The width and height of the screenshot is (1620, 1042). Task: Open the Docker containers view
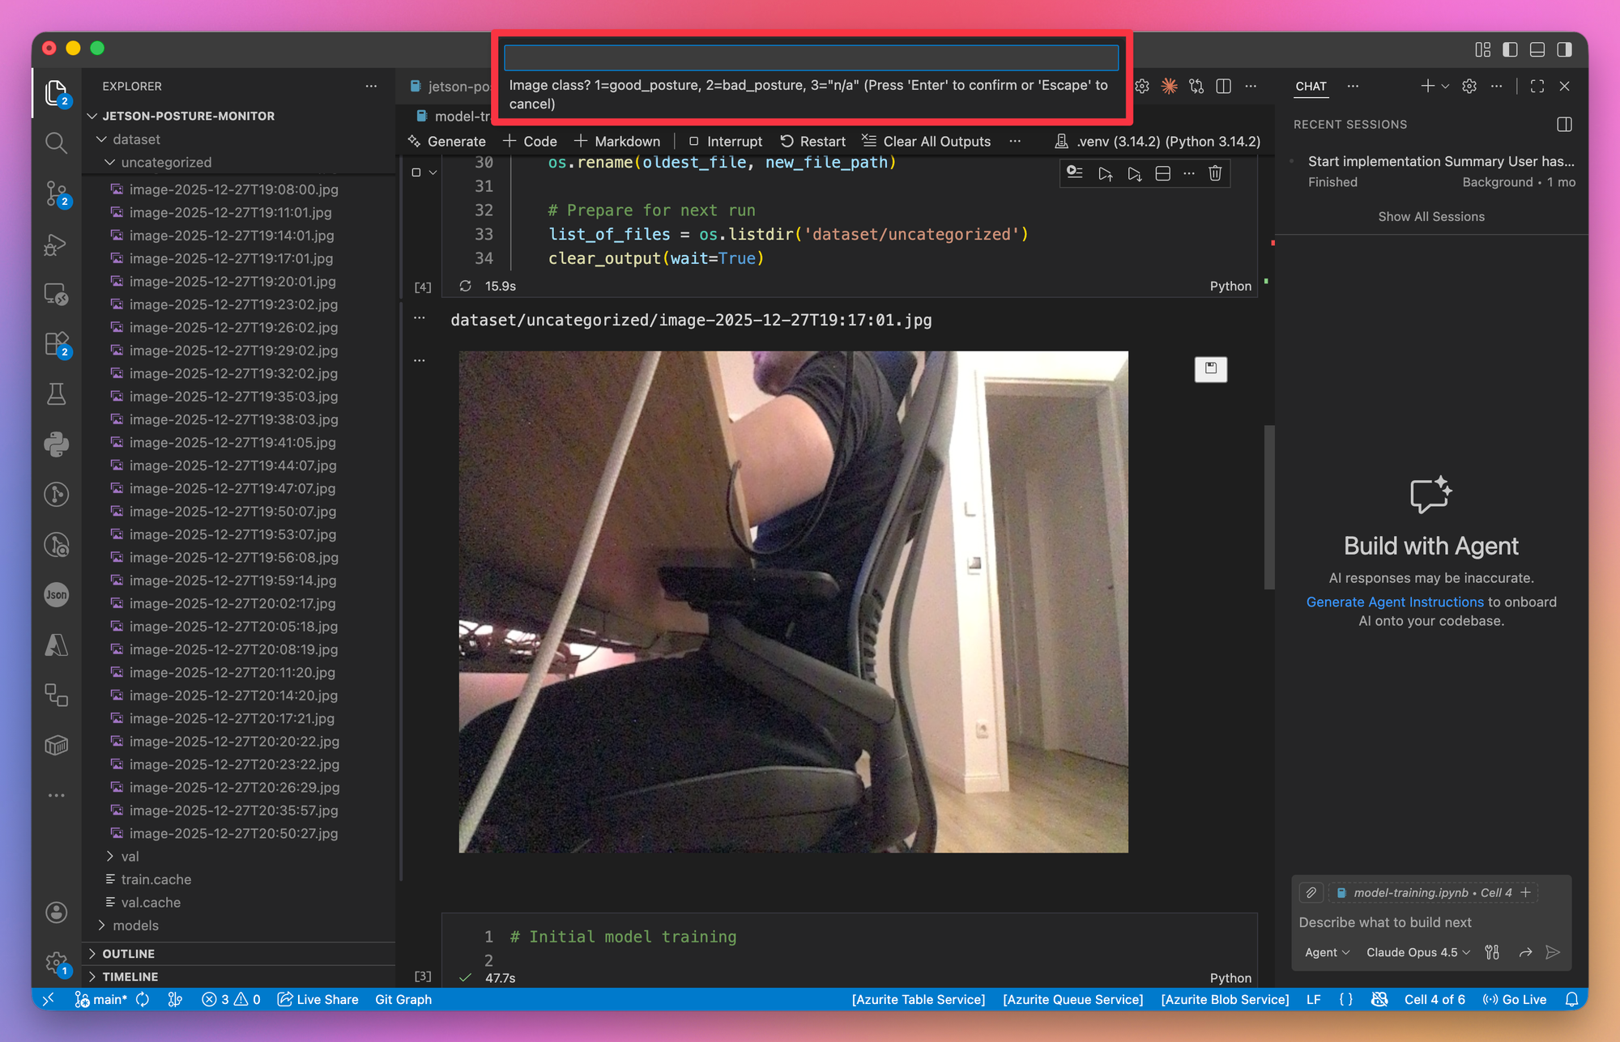click(56, 745)
